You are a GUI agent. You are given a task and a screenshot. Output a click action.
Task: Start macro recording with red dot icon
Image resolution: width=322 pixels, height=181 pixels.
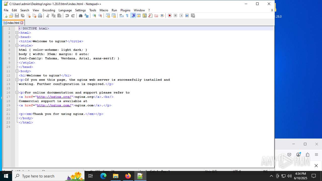[170, 16]
